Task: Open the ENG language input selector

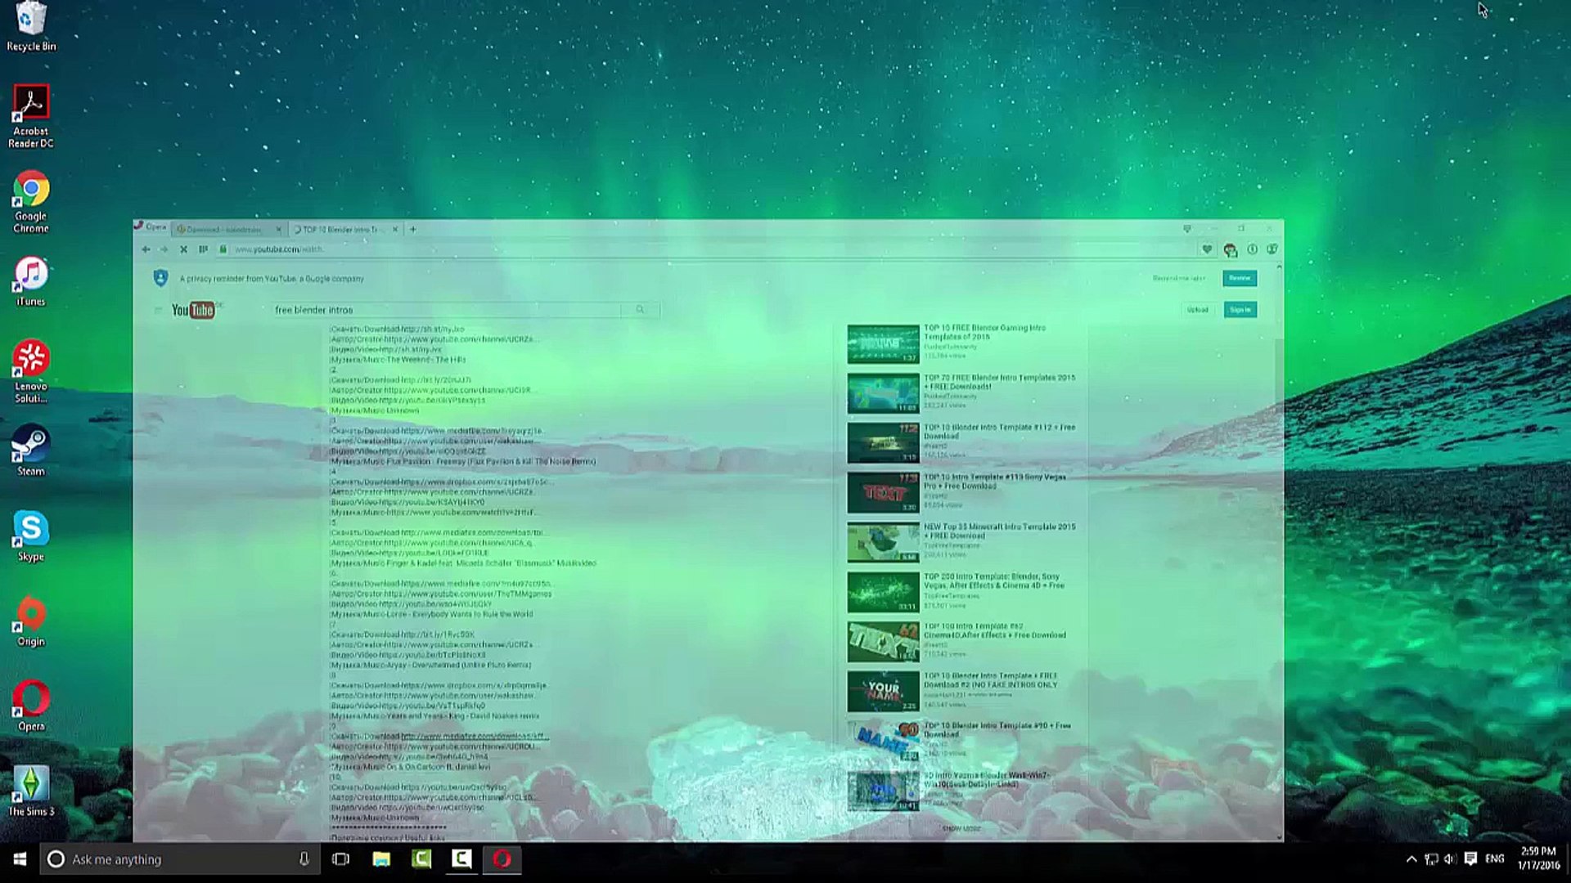Action: tap(1495, 858)
